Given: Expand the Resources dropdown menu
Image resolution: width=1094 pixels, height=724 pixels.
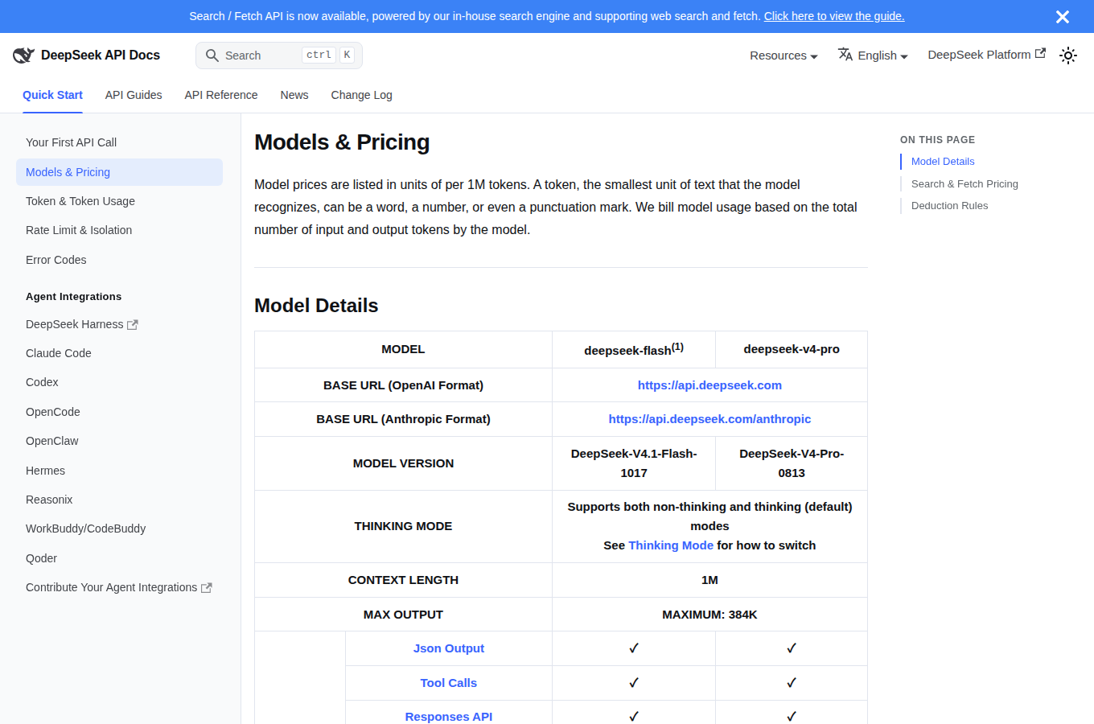Looking at the screenshot, I should pyautogui.click(x=783, y=56).
